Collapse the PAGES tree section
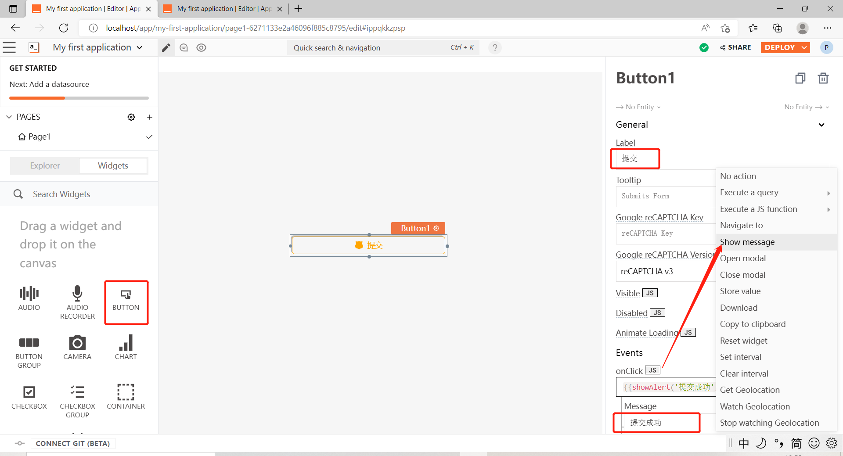 click(x=9, y=117)
